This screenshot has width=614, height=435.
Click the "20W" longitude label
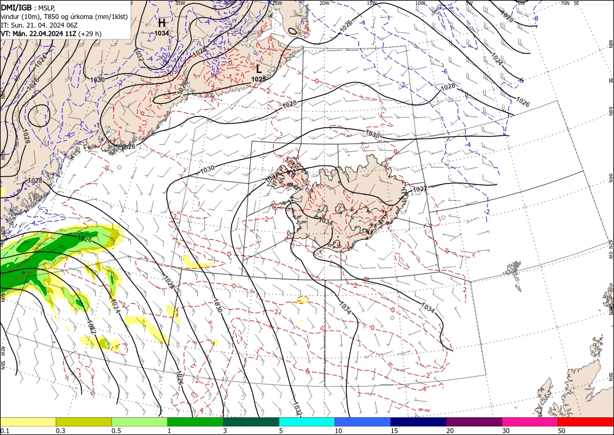coord(324,2)
